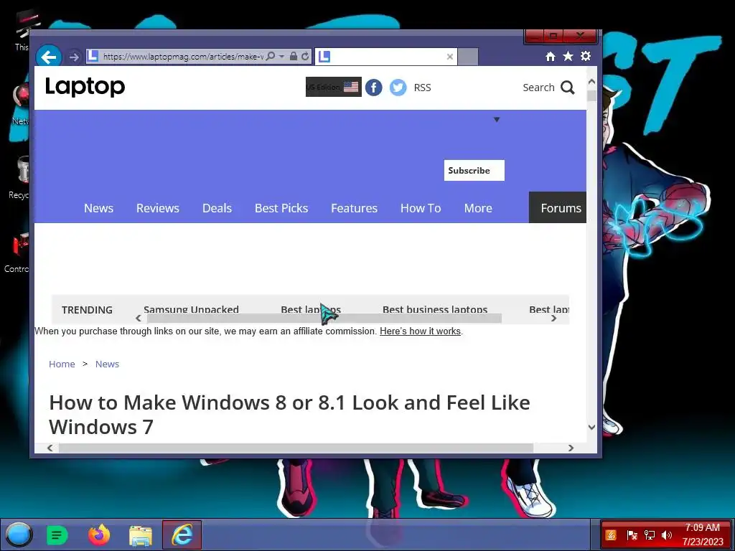
Task: Click the page horizontal scrollbar thumb
Action: click(296, 448)
